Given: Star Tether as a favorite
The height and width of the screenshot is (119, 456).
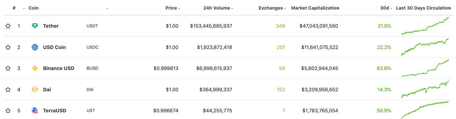Looking at the screenshot, I should click(8, 26).
